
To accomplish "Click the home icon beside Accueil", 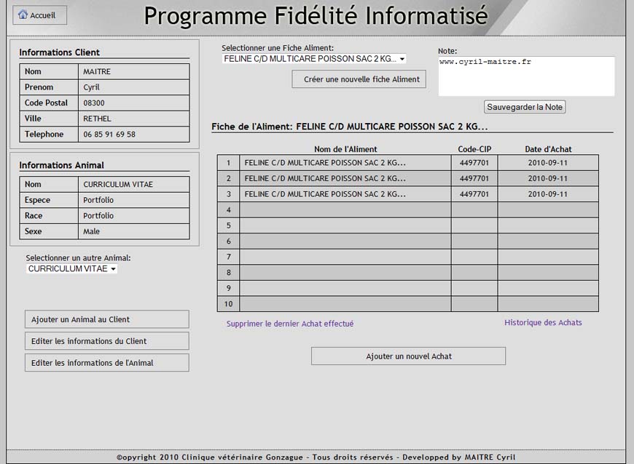I will [x=23, y=15].
